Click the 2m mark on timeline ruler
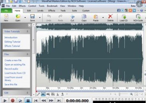The height and width of the screenshot is (103, 146). 82,88
